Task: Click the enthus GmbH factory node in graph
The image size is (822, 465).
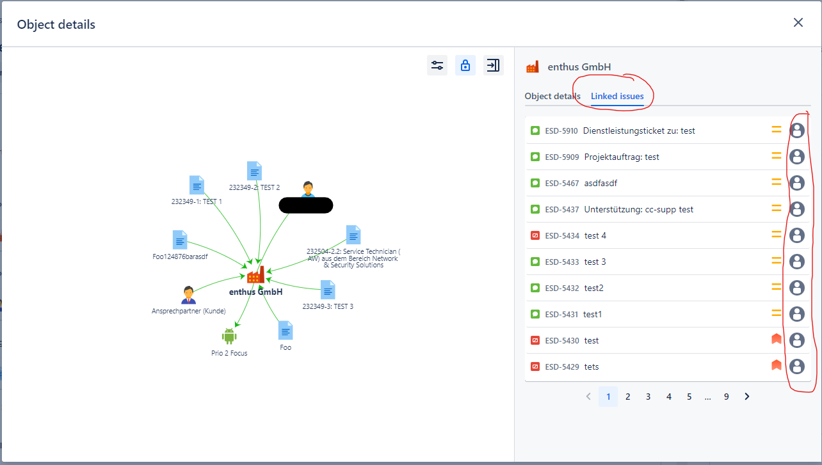Action: 255,274
